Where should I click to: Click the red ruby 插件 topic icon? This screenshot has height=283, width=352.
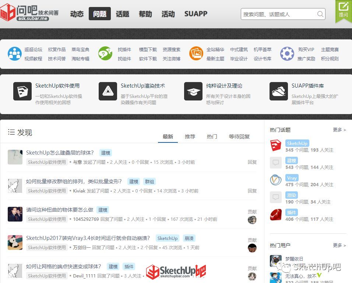pyautogui.click(x=276, y=215)
